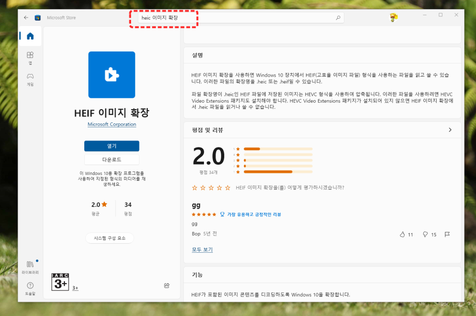Open the Microsoft Corporation publisher link

[112, 124]
